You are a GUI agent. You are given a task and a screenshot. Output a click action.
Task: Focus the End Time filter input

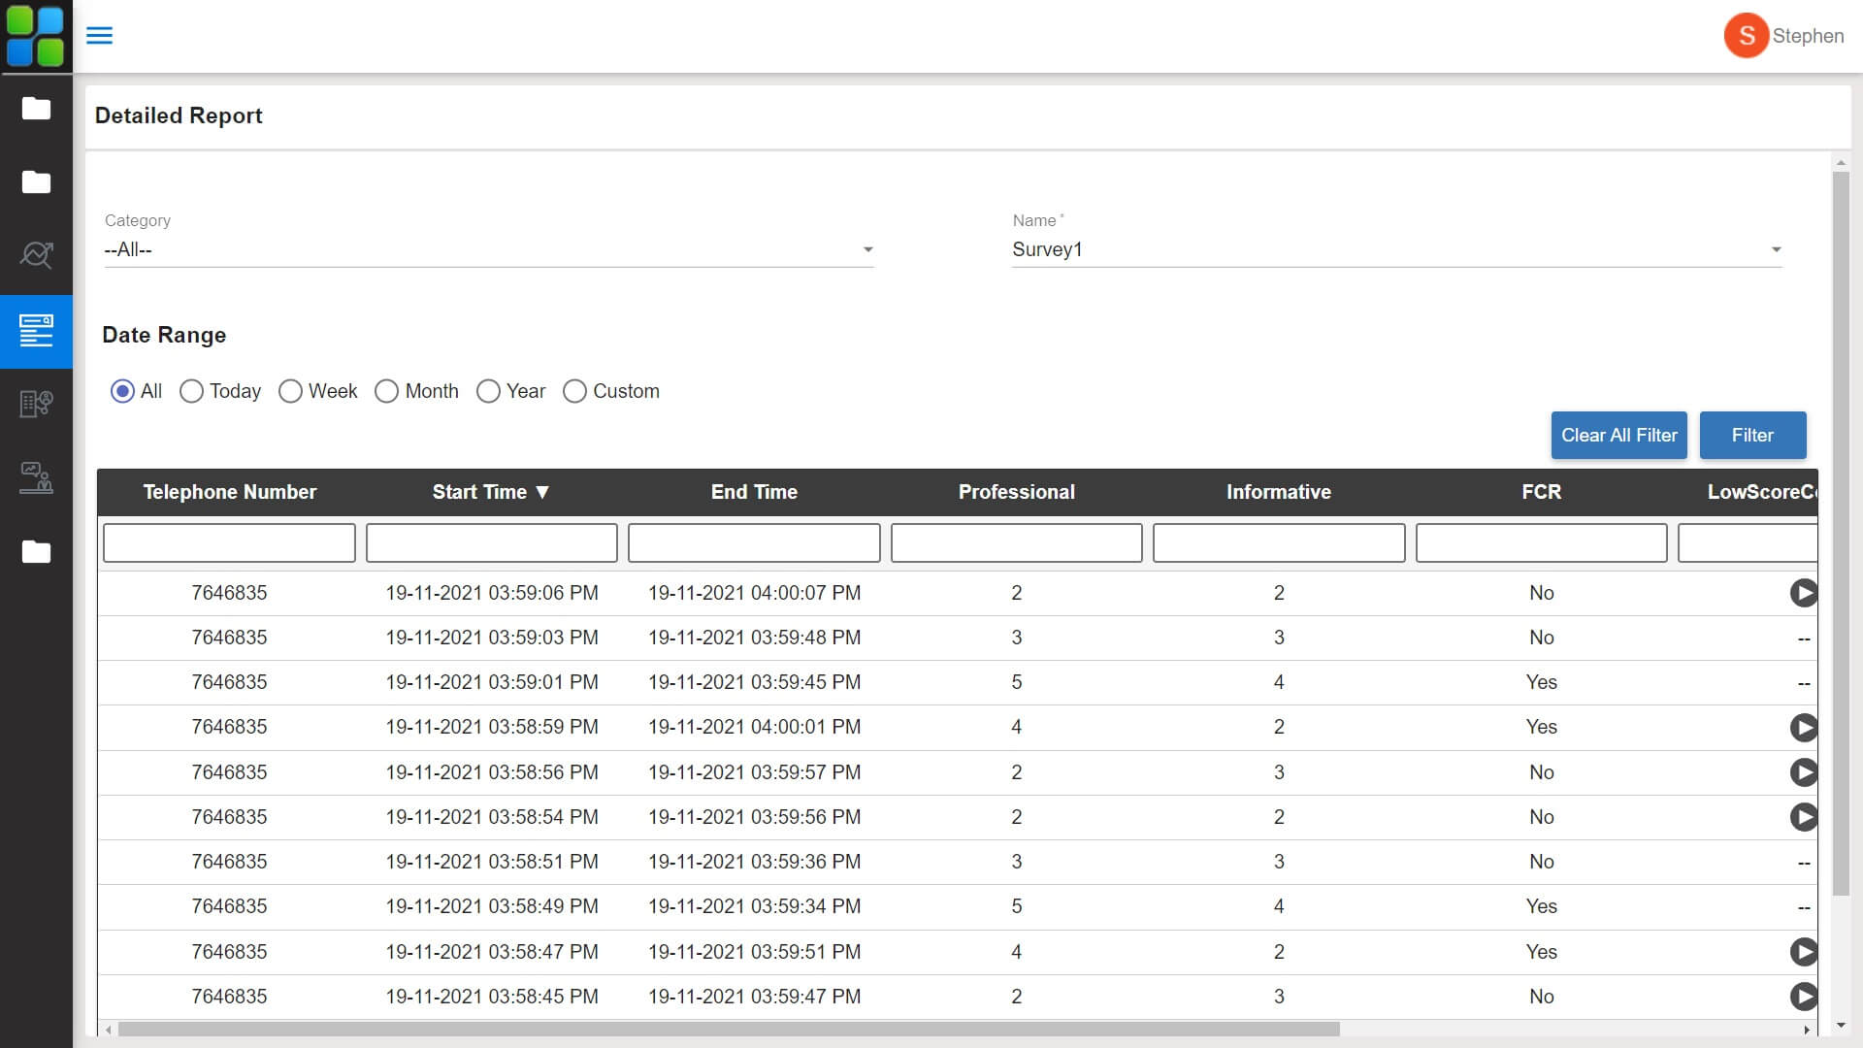point(754,542)
